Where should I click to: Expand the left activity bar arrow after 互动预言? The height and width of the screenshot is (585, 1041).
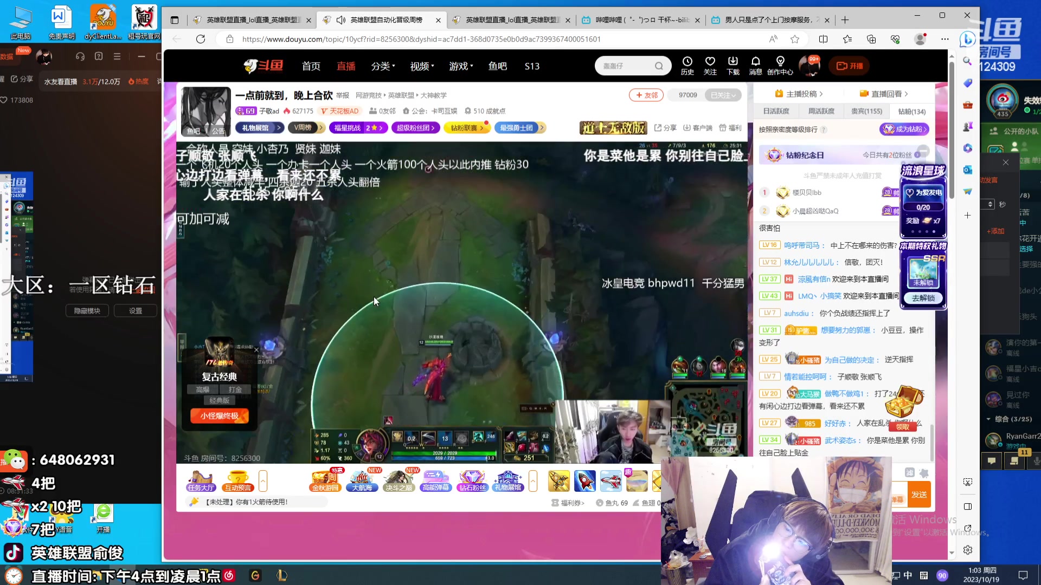[263, 481]
